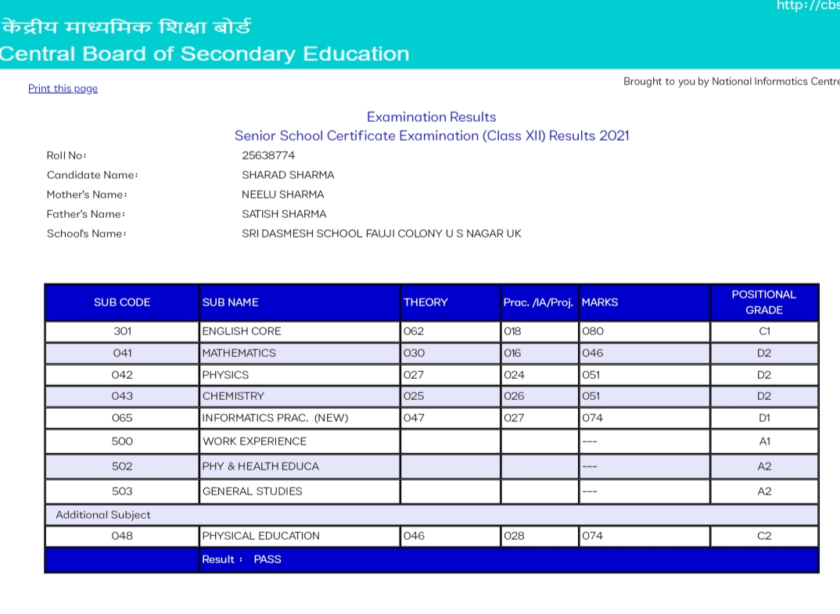Click the THEORY column header
The image size is (840, 614).
(451, 302)
